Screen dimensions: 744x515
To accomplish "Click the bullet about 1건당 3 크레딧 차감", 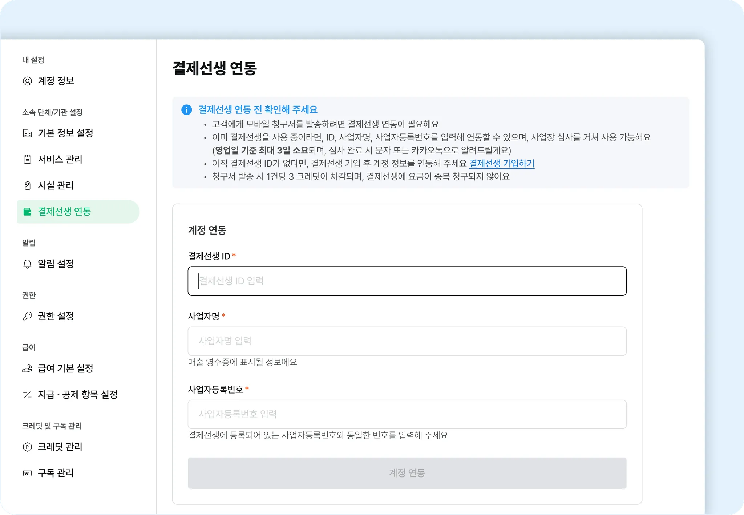I will [361, 177].
